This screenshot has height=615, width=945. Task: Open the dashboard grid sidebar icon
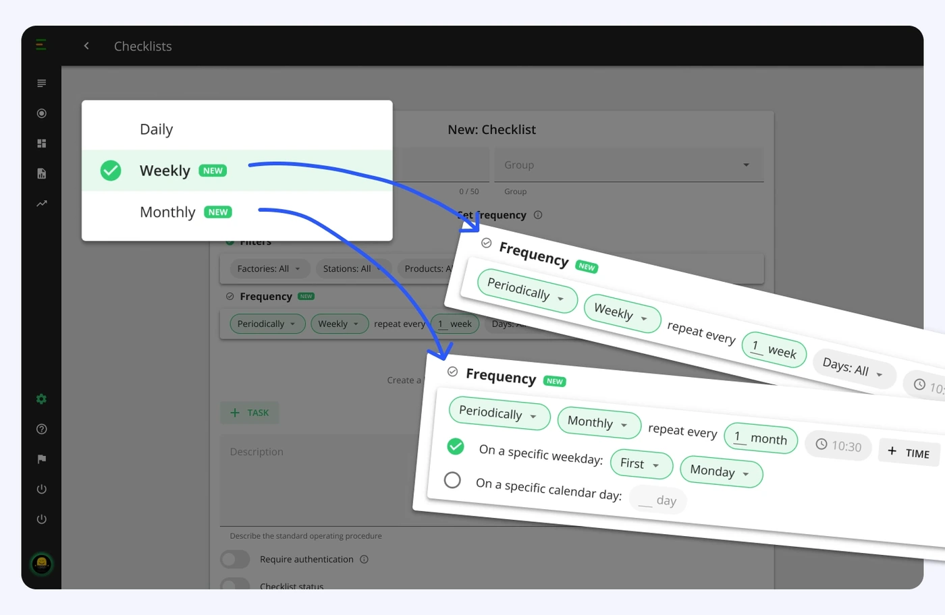click(41, 144)
